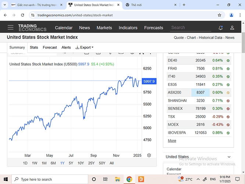Click the chart settings gear icon
The height and width of the screenshot is (184, 245).
click(149, 155)
